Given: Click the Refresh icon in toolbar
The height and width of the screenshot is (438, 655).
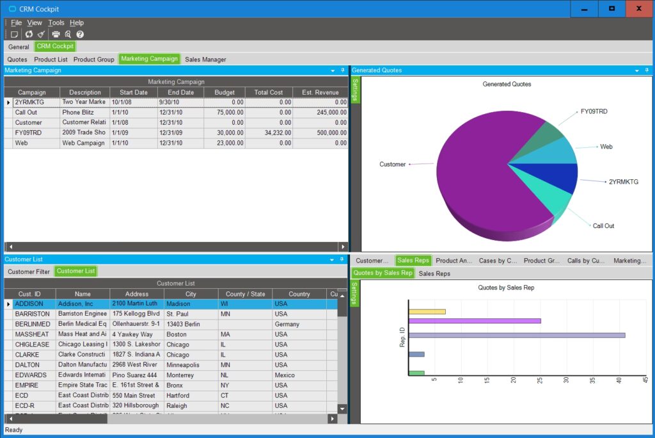Looking at the screenshot, I should coord(29,34).
